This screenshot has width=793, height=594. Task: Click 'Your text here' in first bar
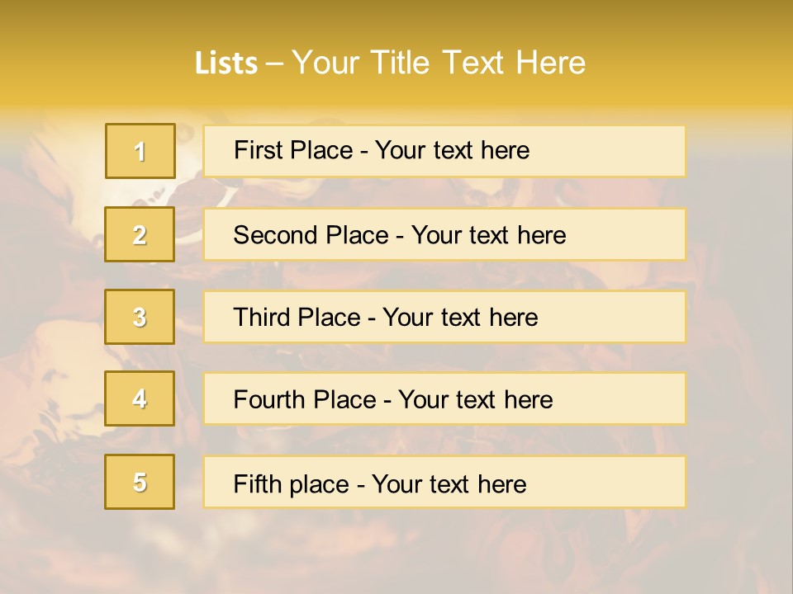tap(452, 150)
